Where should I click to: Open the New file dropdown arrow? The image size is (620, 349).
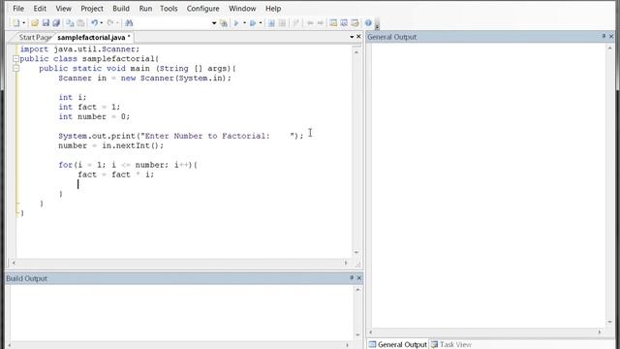[23, 23]
